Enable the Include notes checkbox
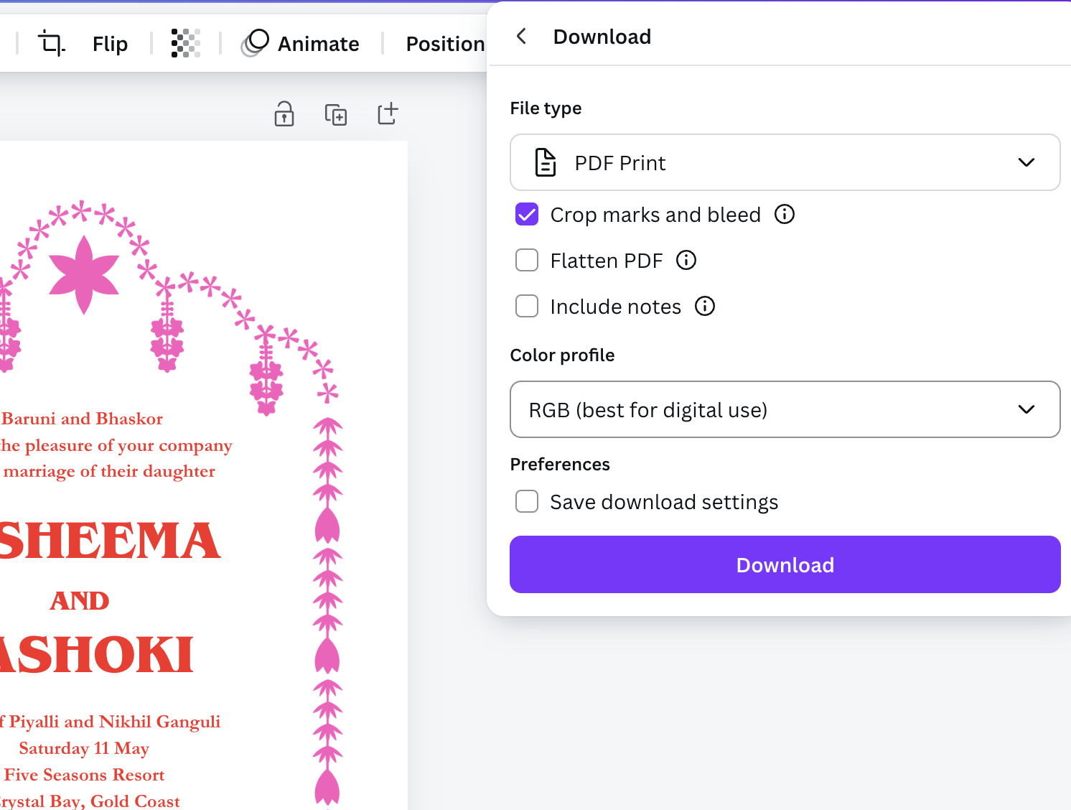1071x810 pixels. pos(527,306)
